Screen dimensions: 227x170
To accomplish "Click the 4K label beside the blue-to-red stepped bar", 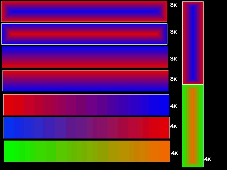I will tap(173, 126).
